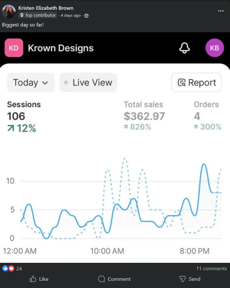
Task: Open Kristen Elizabeth Brown's profile name link
Action: coord(46,8)
